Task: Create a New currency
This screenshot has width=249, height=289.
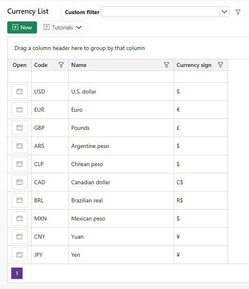Action: (22, 27)
